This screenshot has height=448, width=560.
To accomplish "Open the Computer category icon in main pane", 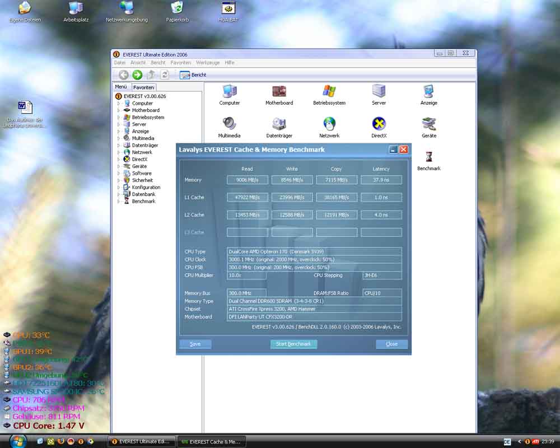I will [229, 95].
